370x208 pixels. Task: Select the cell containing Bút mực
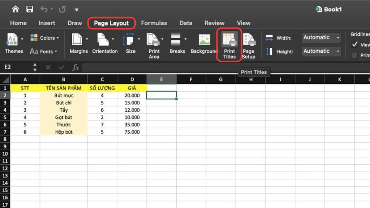64,95
